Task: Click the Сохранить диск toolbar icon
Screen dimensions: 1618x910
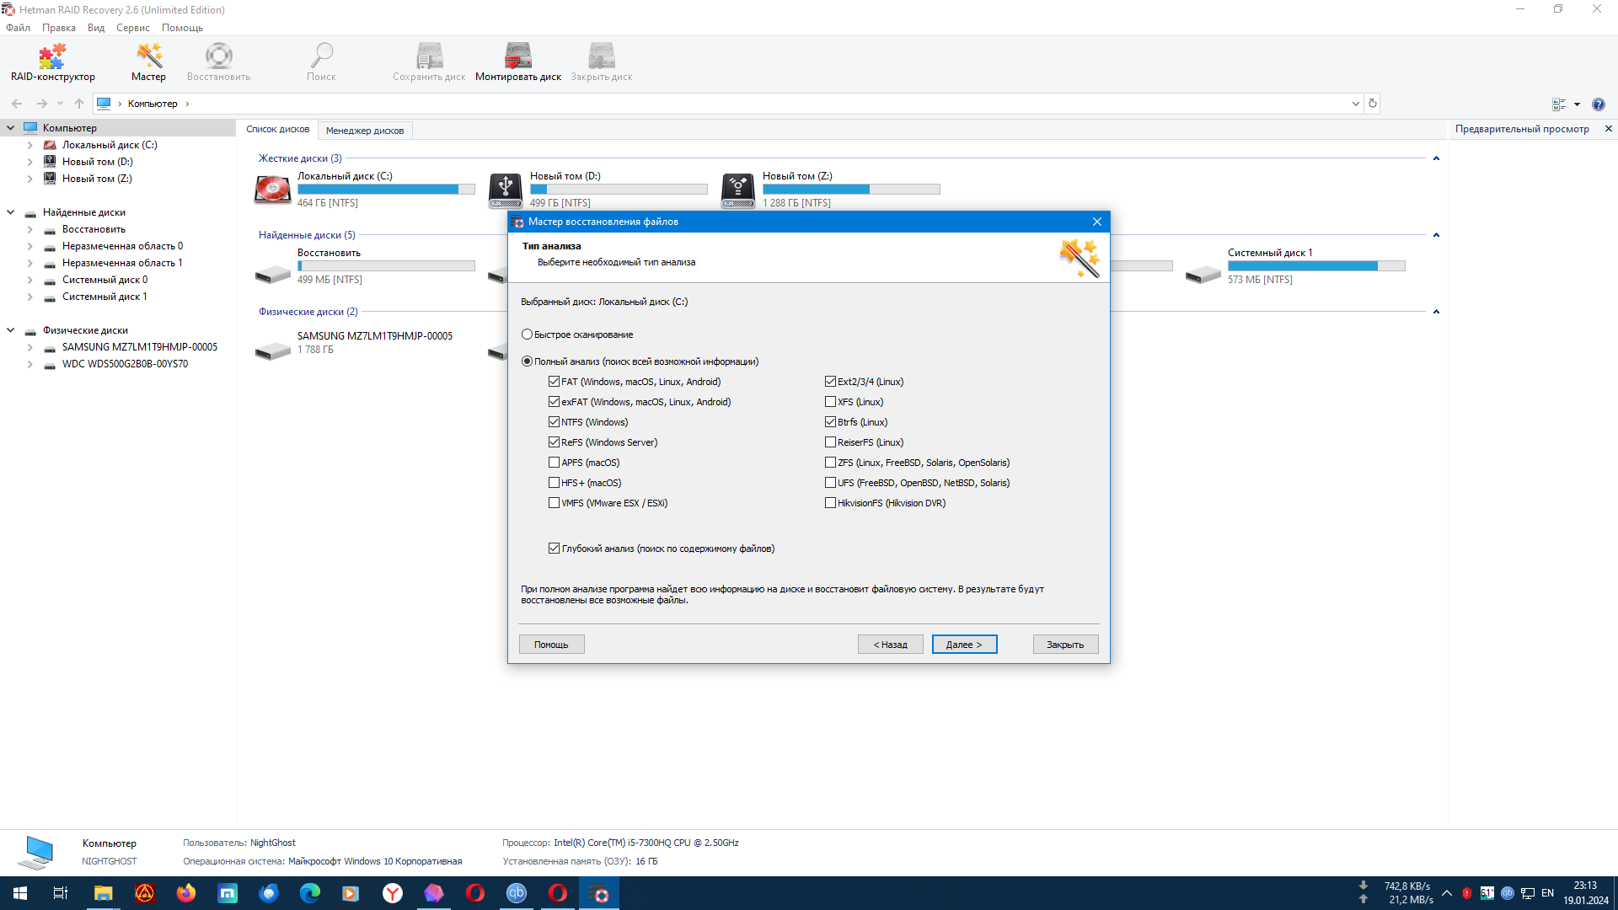Action: (x=429, y=62)
